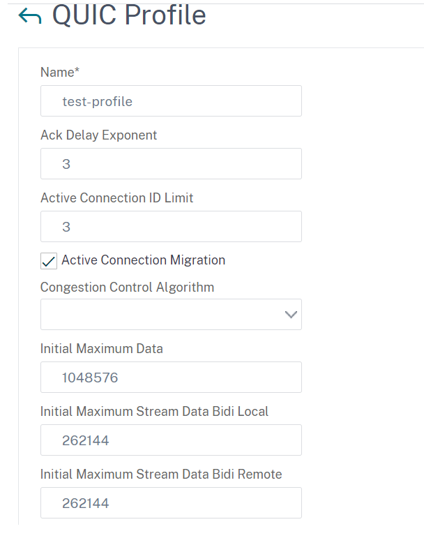Click the Name* field label
The height and width of the screenshot is (545, 424).
[x=60, y=73]
